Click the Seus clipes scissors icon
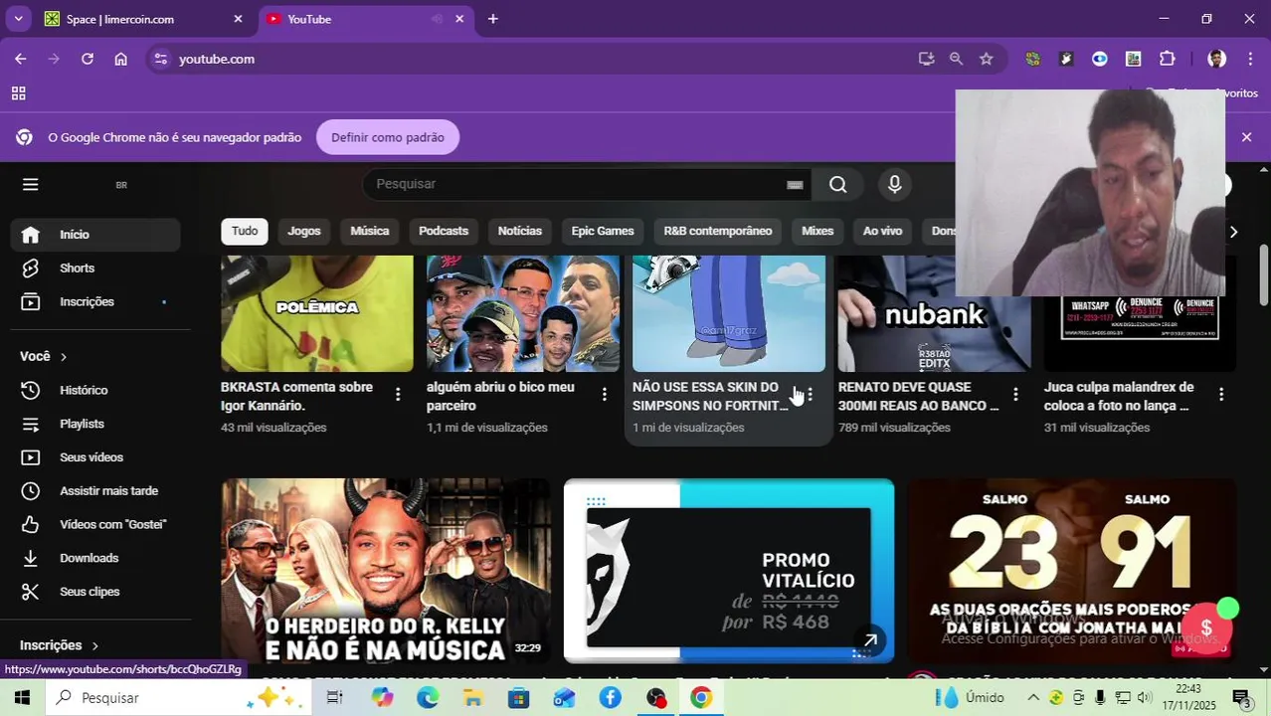Image resolution: width=1271 pixels, height=716 pixels. [x=31, y=592]
